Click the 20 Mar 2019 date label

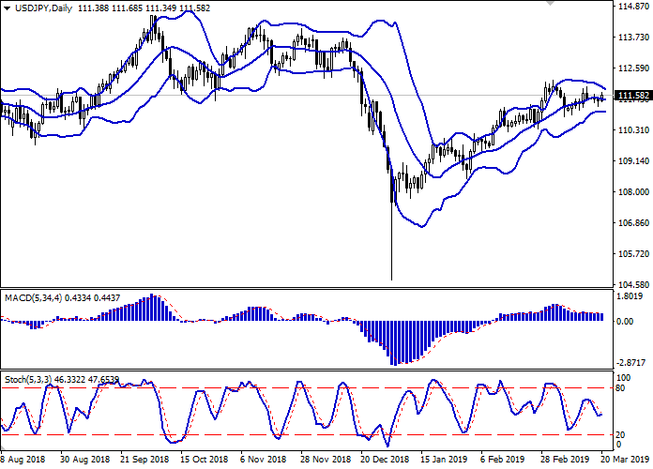point(623,461)
